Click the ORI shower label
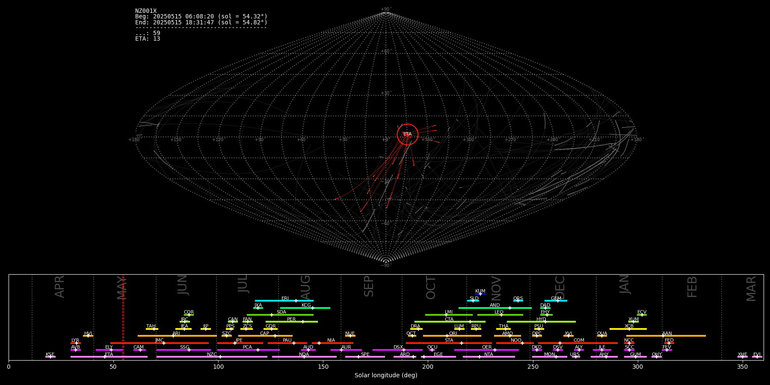Image resolution: width=770 pixels, height=385 pixels. click(x=453, y=334)
